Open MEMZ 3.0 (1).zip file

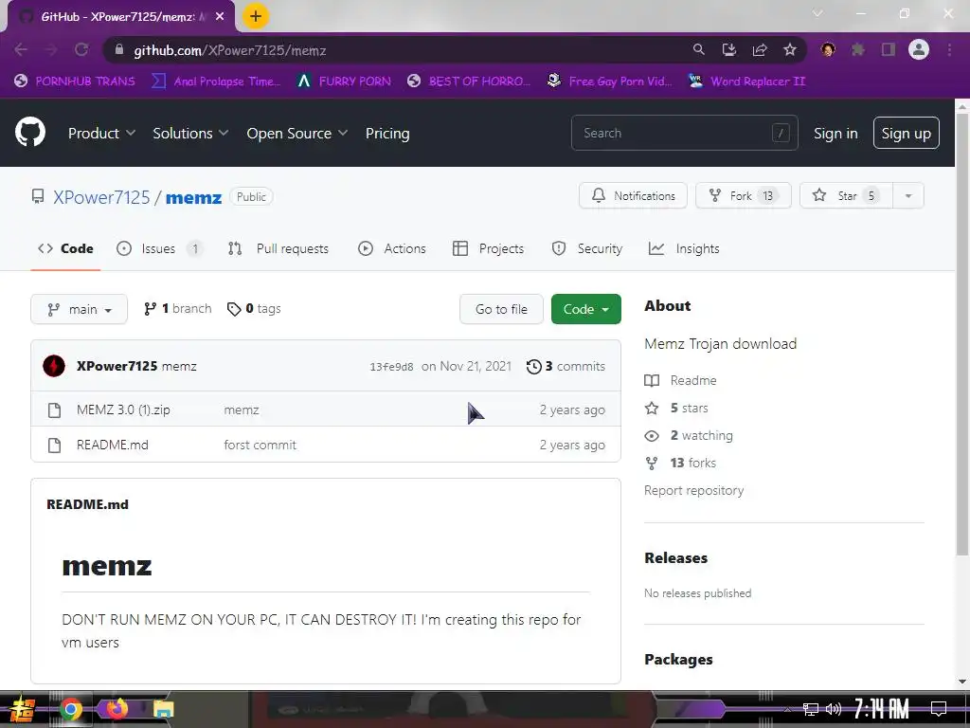click(x=123, y=409)
